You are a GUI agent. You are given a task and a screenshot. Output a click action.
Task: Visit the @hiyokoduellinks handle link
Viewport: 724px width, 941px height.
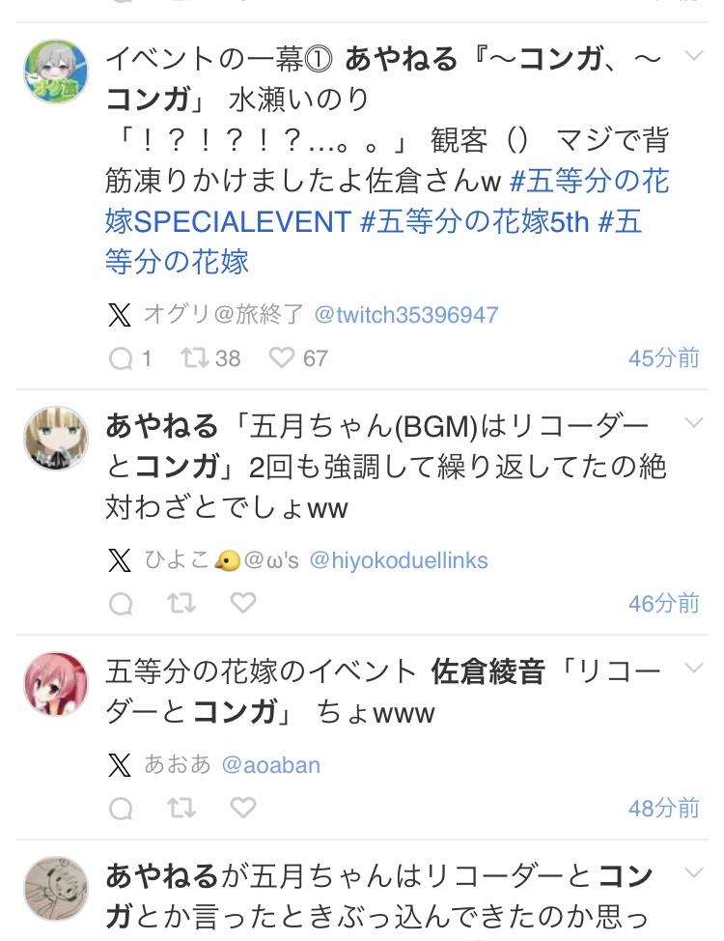coord(399,560)
